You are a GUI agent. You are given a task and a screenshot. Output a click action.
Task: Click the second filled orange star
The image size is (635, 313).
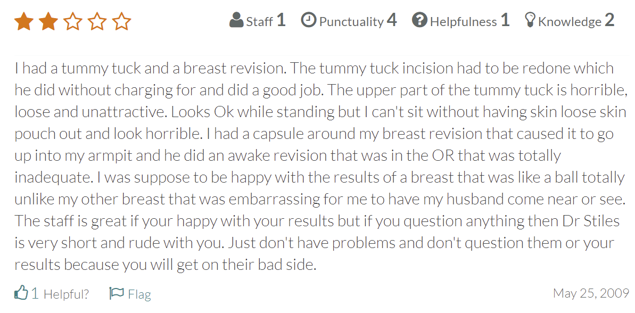tap(48, 21)
